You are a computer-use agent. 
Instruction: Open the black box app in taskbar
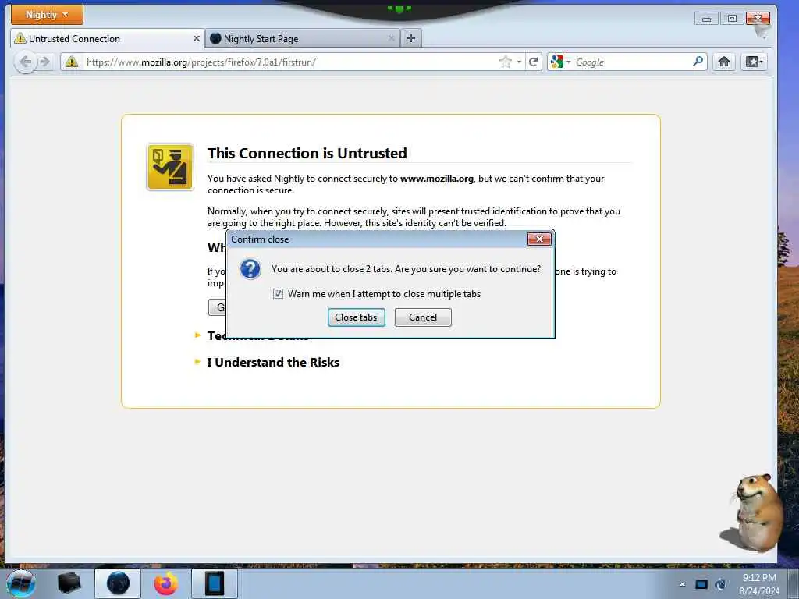69,583
